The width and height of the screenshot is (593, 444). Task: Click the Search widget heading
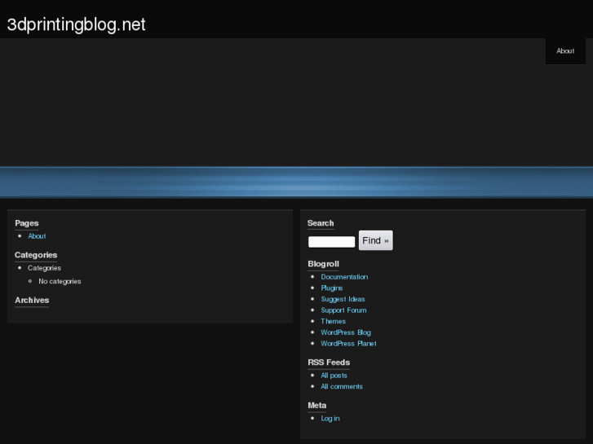321,223
